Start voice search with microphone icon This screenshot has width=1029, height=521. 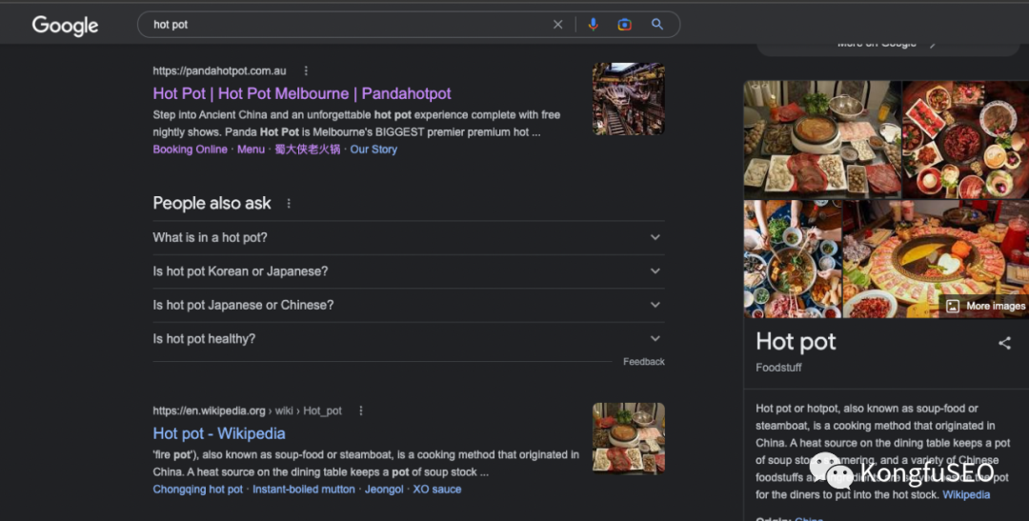click(x=594, y=24)
